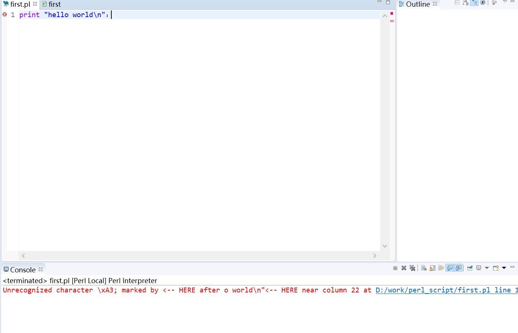Close the first.pl editor tab
This screenshot has height=333, width=518.
35,4
